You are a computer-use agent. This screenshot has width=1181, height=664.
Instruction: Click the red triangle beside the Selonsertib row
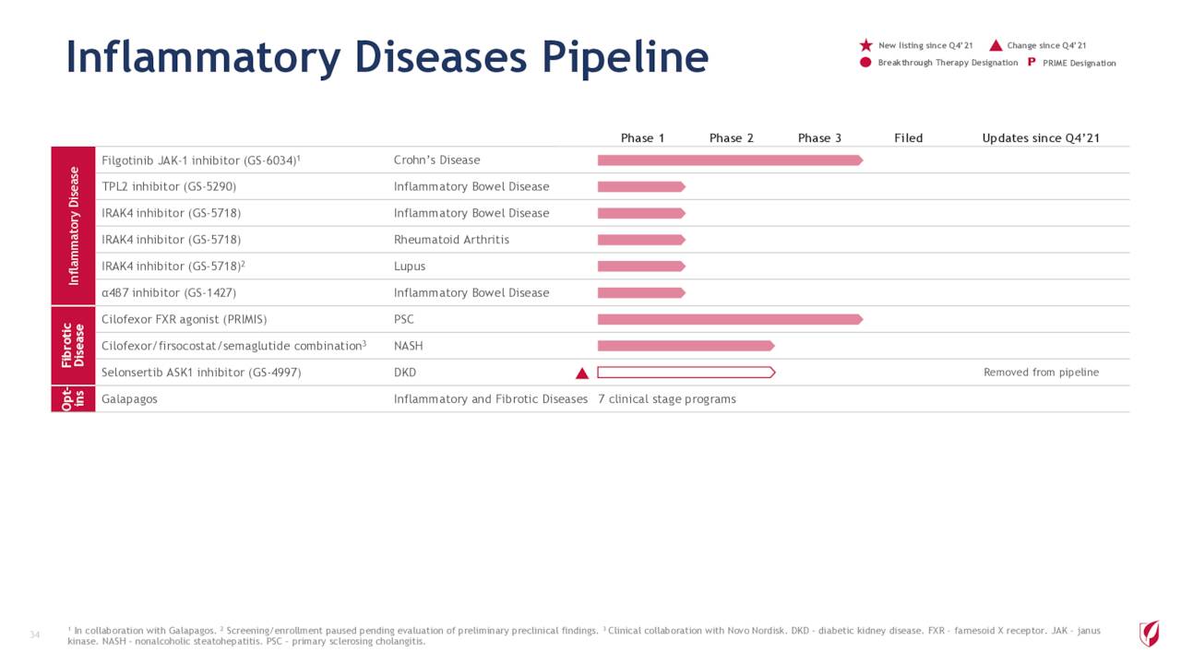point(582,373)
